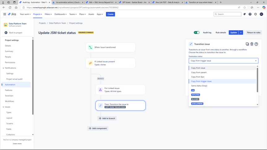Expand the Your work menu
Screen dimensions: 267x150
coord(25,14)
